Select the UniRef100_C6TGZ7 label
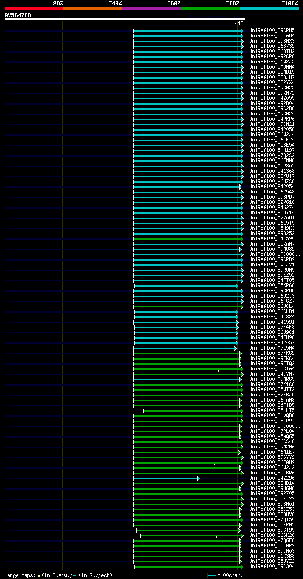 click(x=272, y=301)
